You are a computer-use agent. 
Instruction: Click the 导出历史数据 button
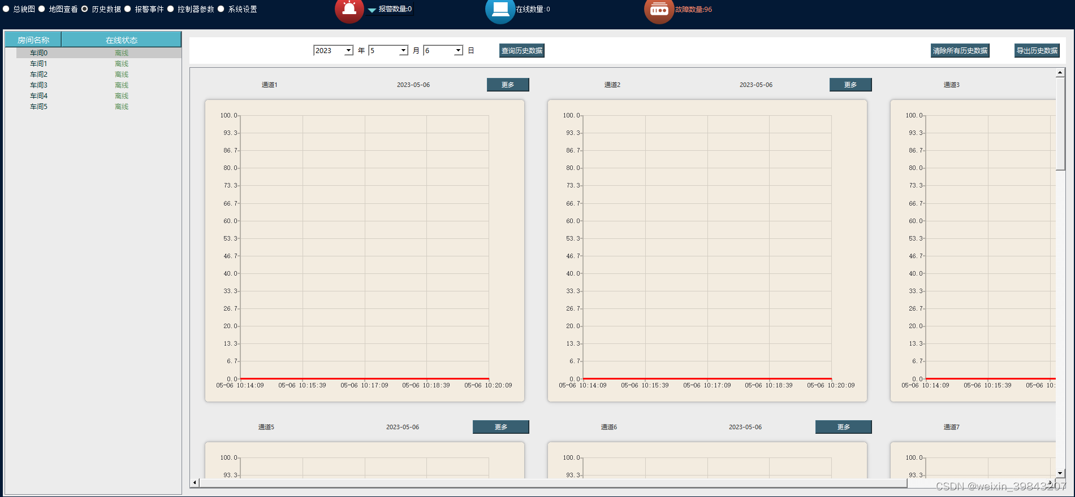click(1037, 51)
